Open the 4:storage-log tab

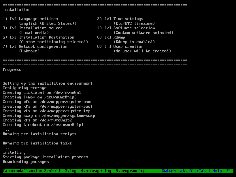click(96, 171)
